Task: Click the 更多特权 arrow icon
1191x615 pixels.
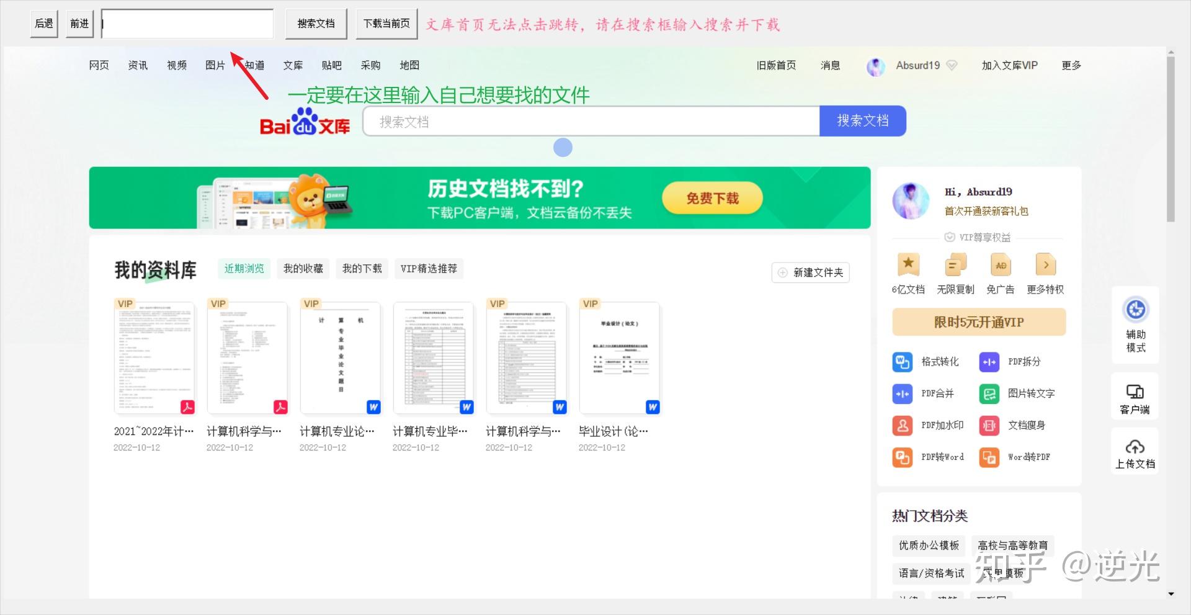Action: click(x=1046, y=264)
